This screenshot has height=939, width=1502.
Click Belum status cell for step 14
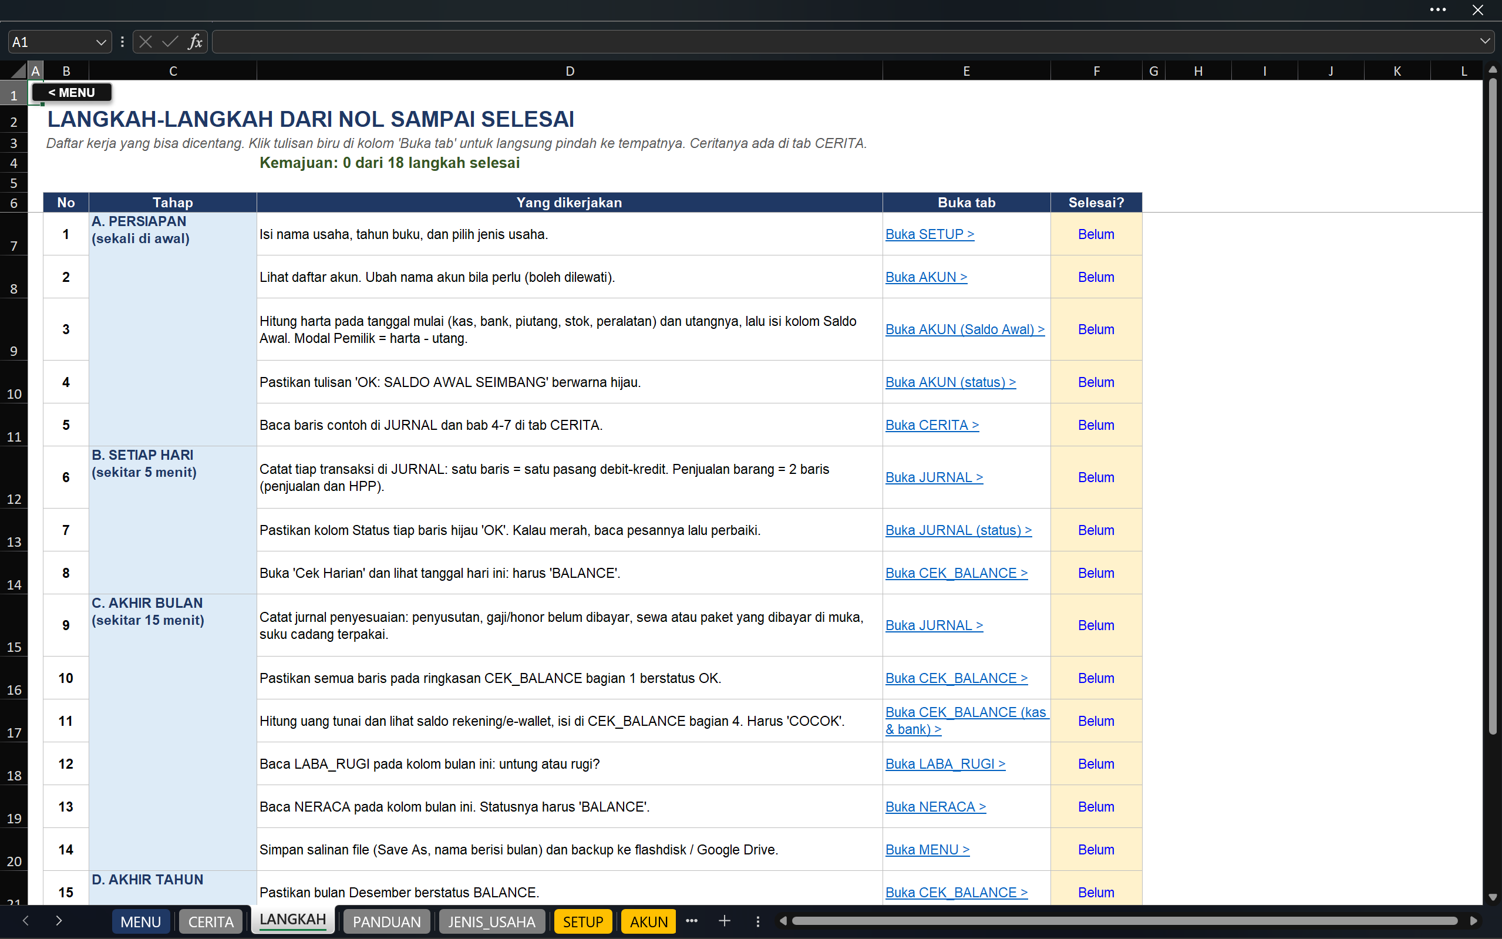pyautogui.click(x=1096, y=850)
